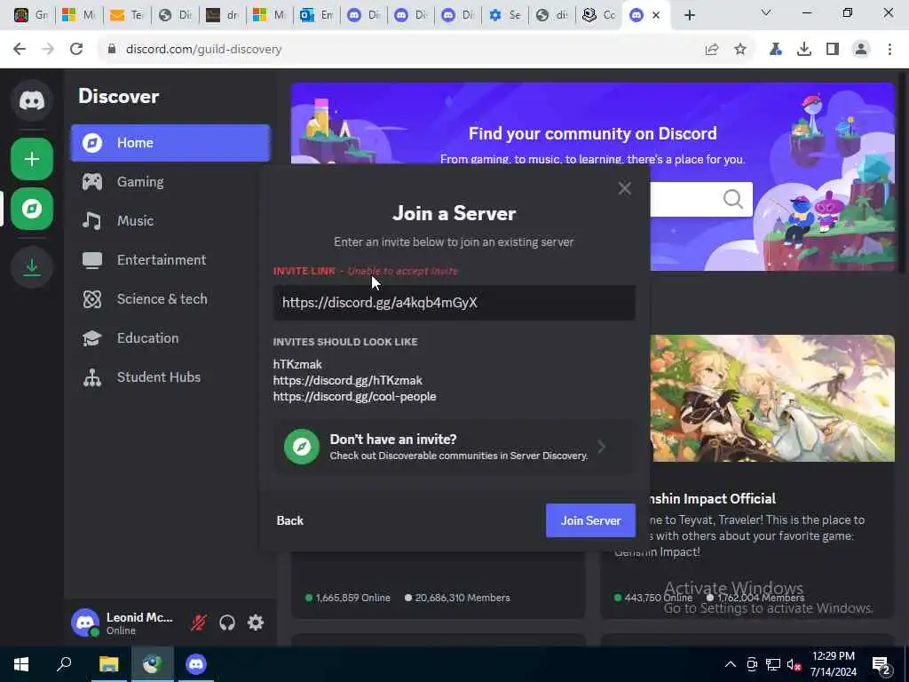Image resolution: width=909 pixels, height=682 pixels.
Task: Click the green Add a Server plus button
Action: [32, 159]
